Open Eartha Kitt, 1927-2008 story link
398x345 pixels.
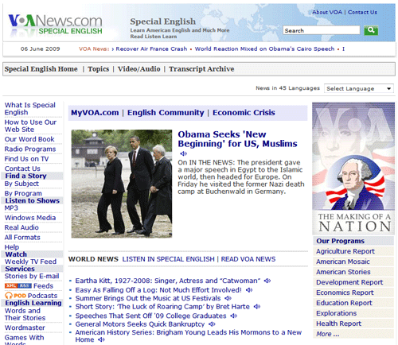(x=168, y=281)
